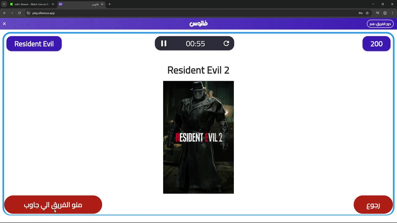
Task: Open the tab search dropdown arrow
Action: (x=4, y=4)
